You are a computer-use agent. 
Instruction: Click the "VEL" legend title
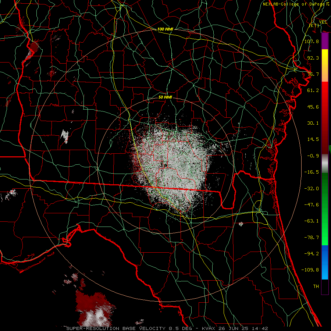click(323, 22)
